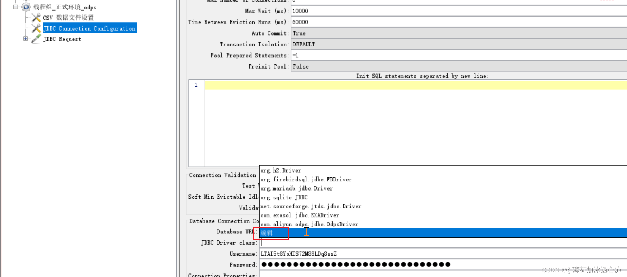627x277 pixels.
Task: Click the Pool Prepared Statements field
Action: click(459, 55)
